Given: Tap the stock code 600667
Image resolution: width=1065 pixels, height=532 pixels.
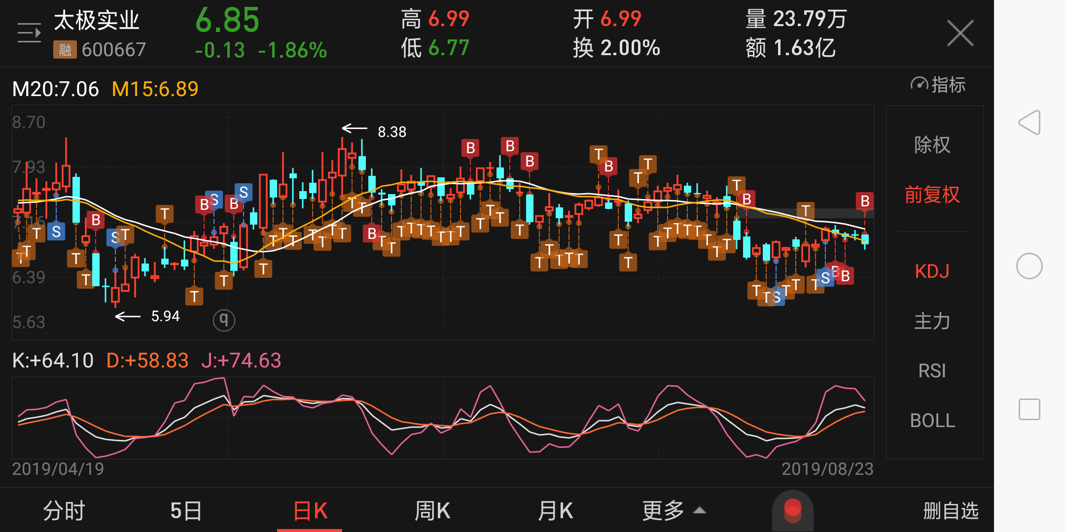Looking at the screenshot, I should tap(114, 50).
